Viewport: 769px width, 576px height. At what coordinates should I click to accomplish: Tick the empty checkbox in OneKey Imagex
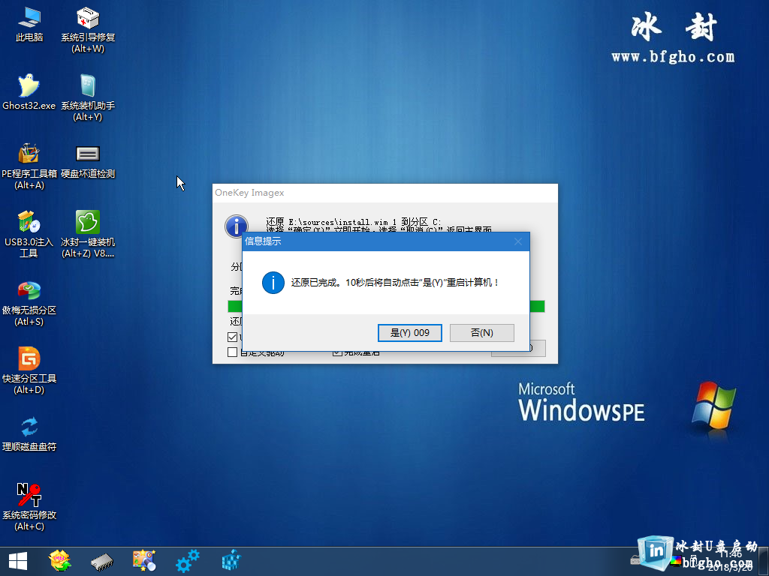233,352
